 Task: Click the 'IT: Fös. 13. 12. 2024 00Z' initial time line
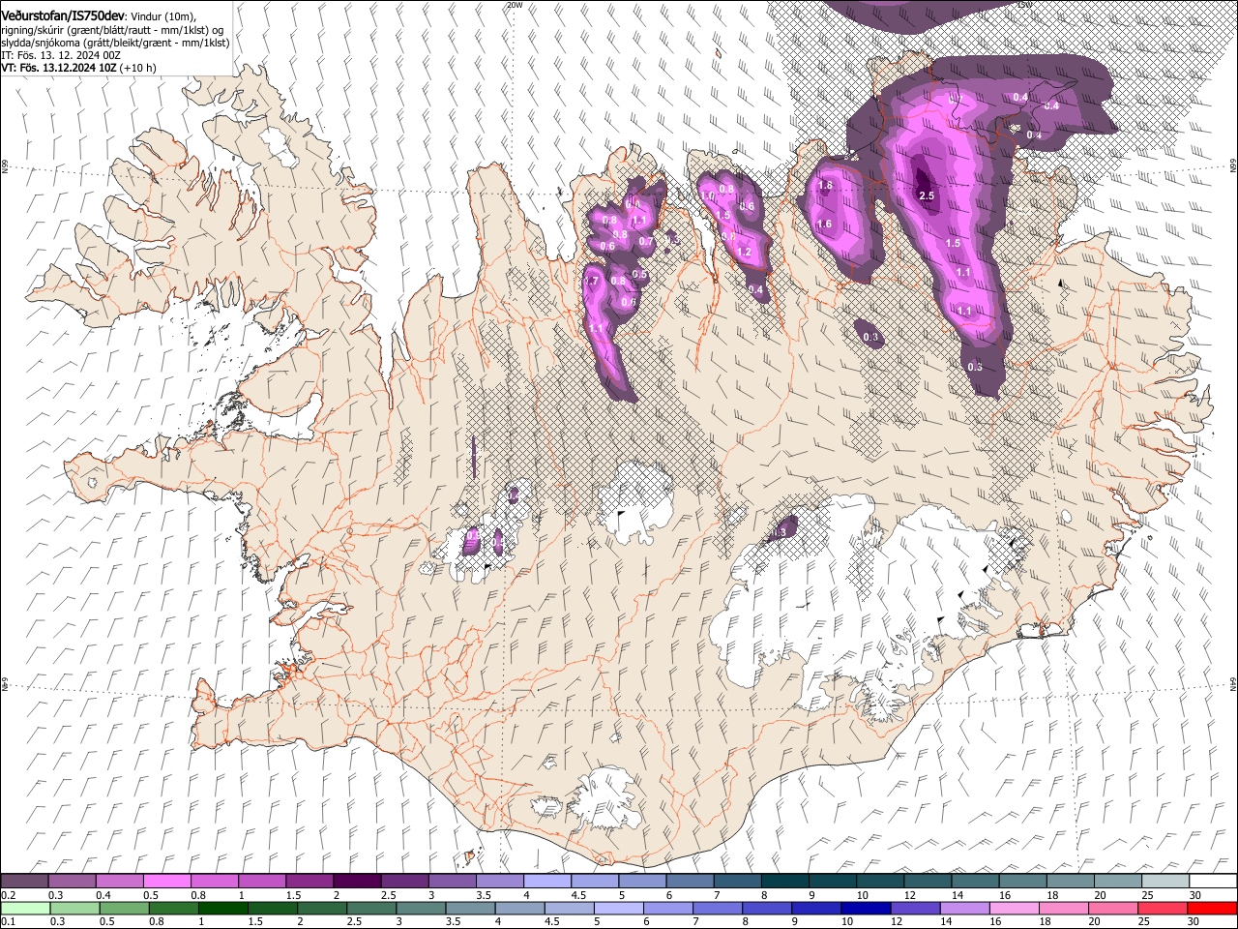click(x=61, y=55)
